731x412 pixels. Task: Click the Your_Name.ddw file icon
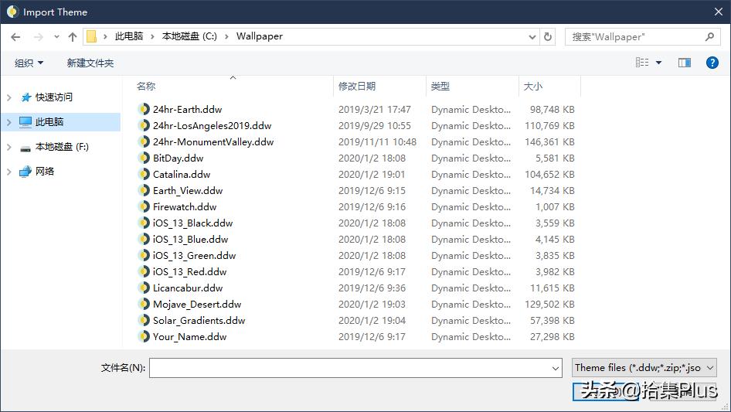(x=144, y=336)
